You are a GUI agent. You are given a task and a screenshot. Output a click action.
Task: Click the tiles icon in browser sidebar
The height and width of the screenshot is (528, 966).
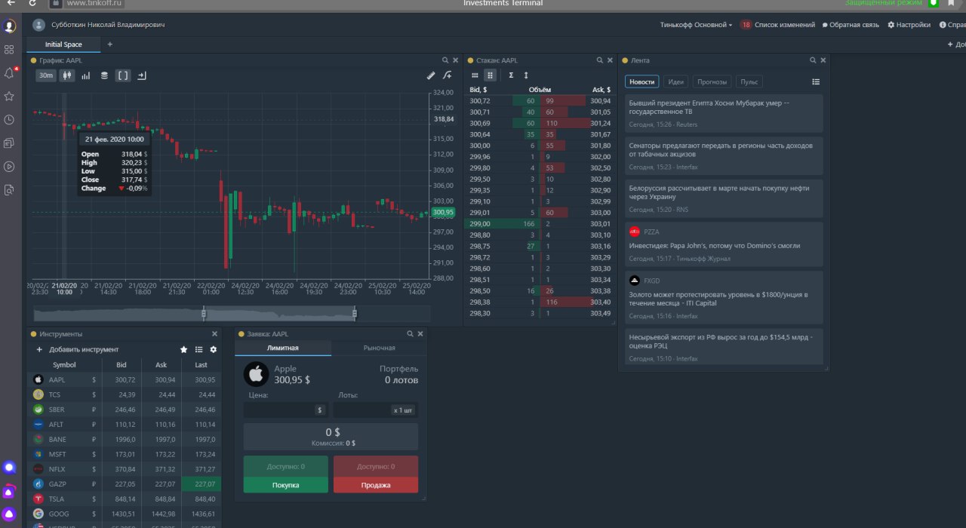[9, 50]
